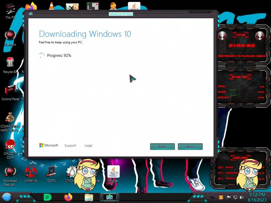271x203 pixels.
Task: Open Action Center flag tray icon
Action: pos(229,197)
